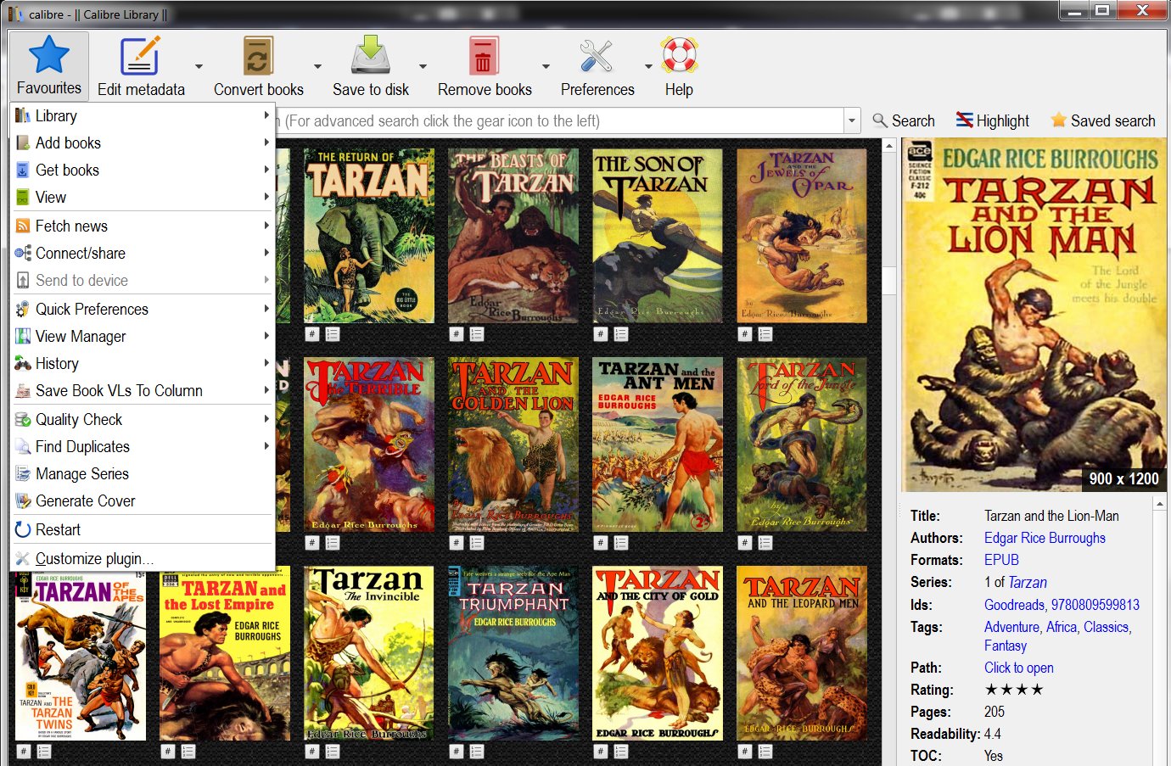Viewport: 1171px width, 766px height.
Task: Choose Restart from the Favourites menu
Action: pos(58,529)
